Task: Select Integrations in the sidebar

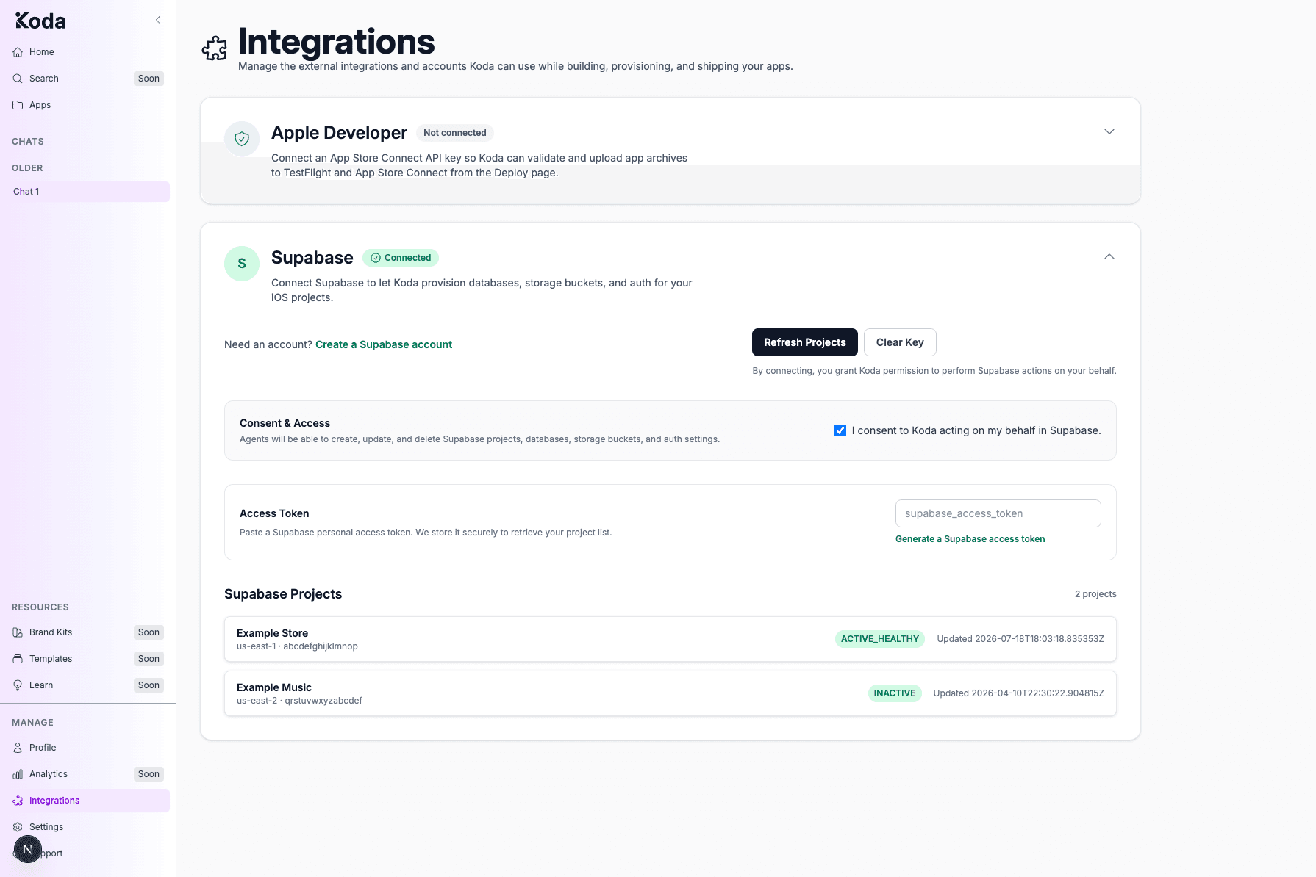Action: coord(87,801)
